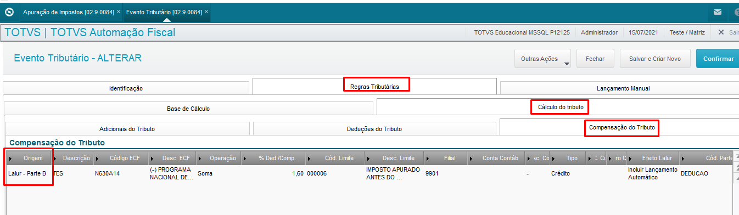Open the mail envelope icon

tap(717, 12)
